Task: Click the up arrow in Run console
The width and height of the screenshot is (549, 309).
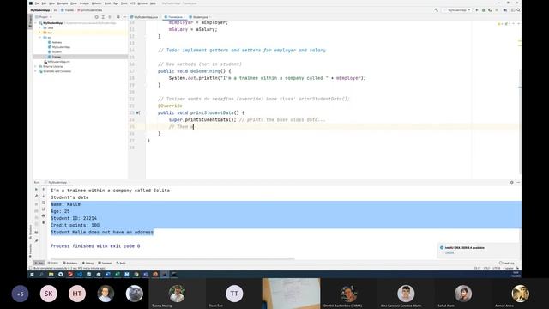Action: tap(44, 189)
